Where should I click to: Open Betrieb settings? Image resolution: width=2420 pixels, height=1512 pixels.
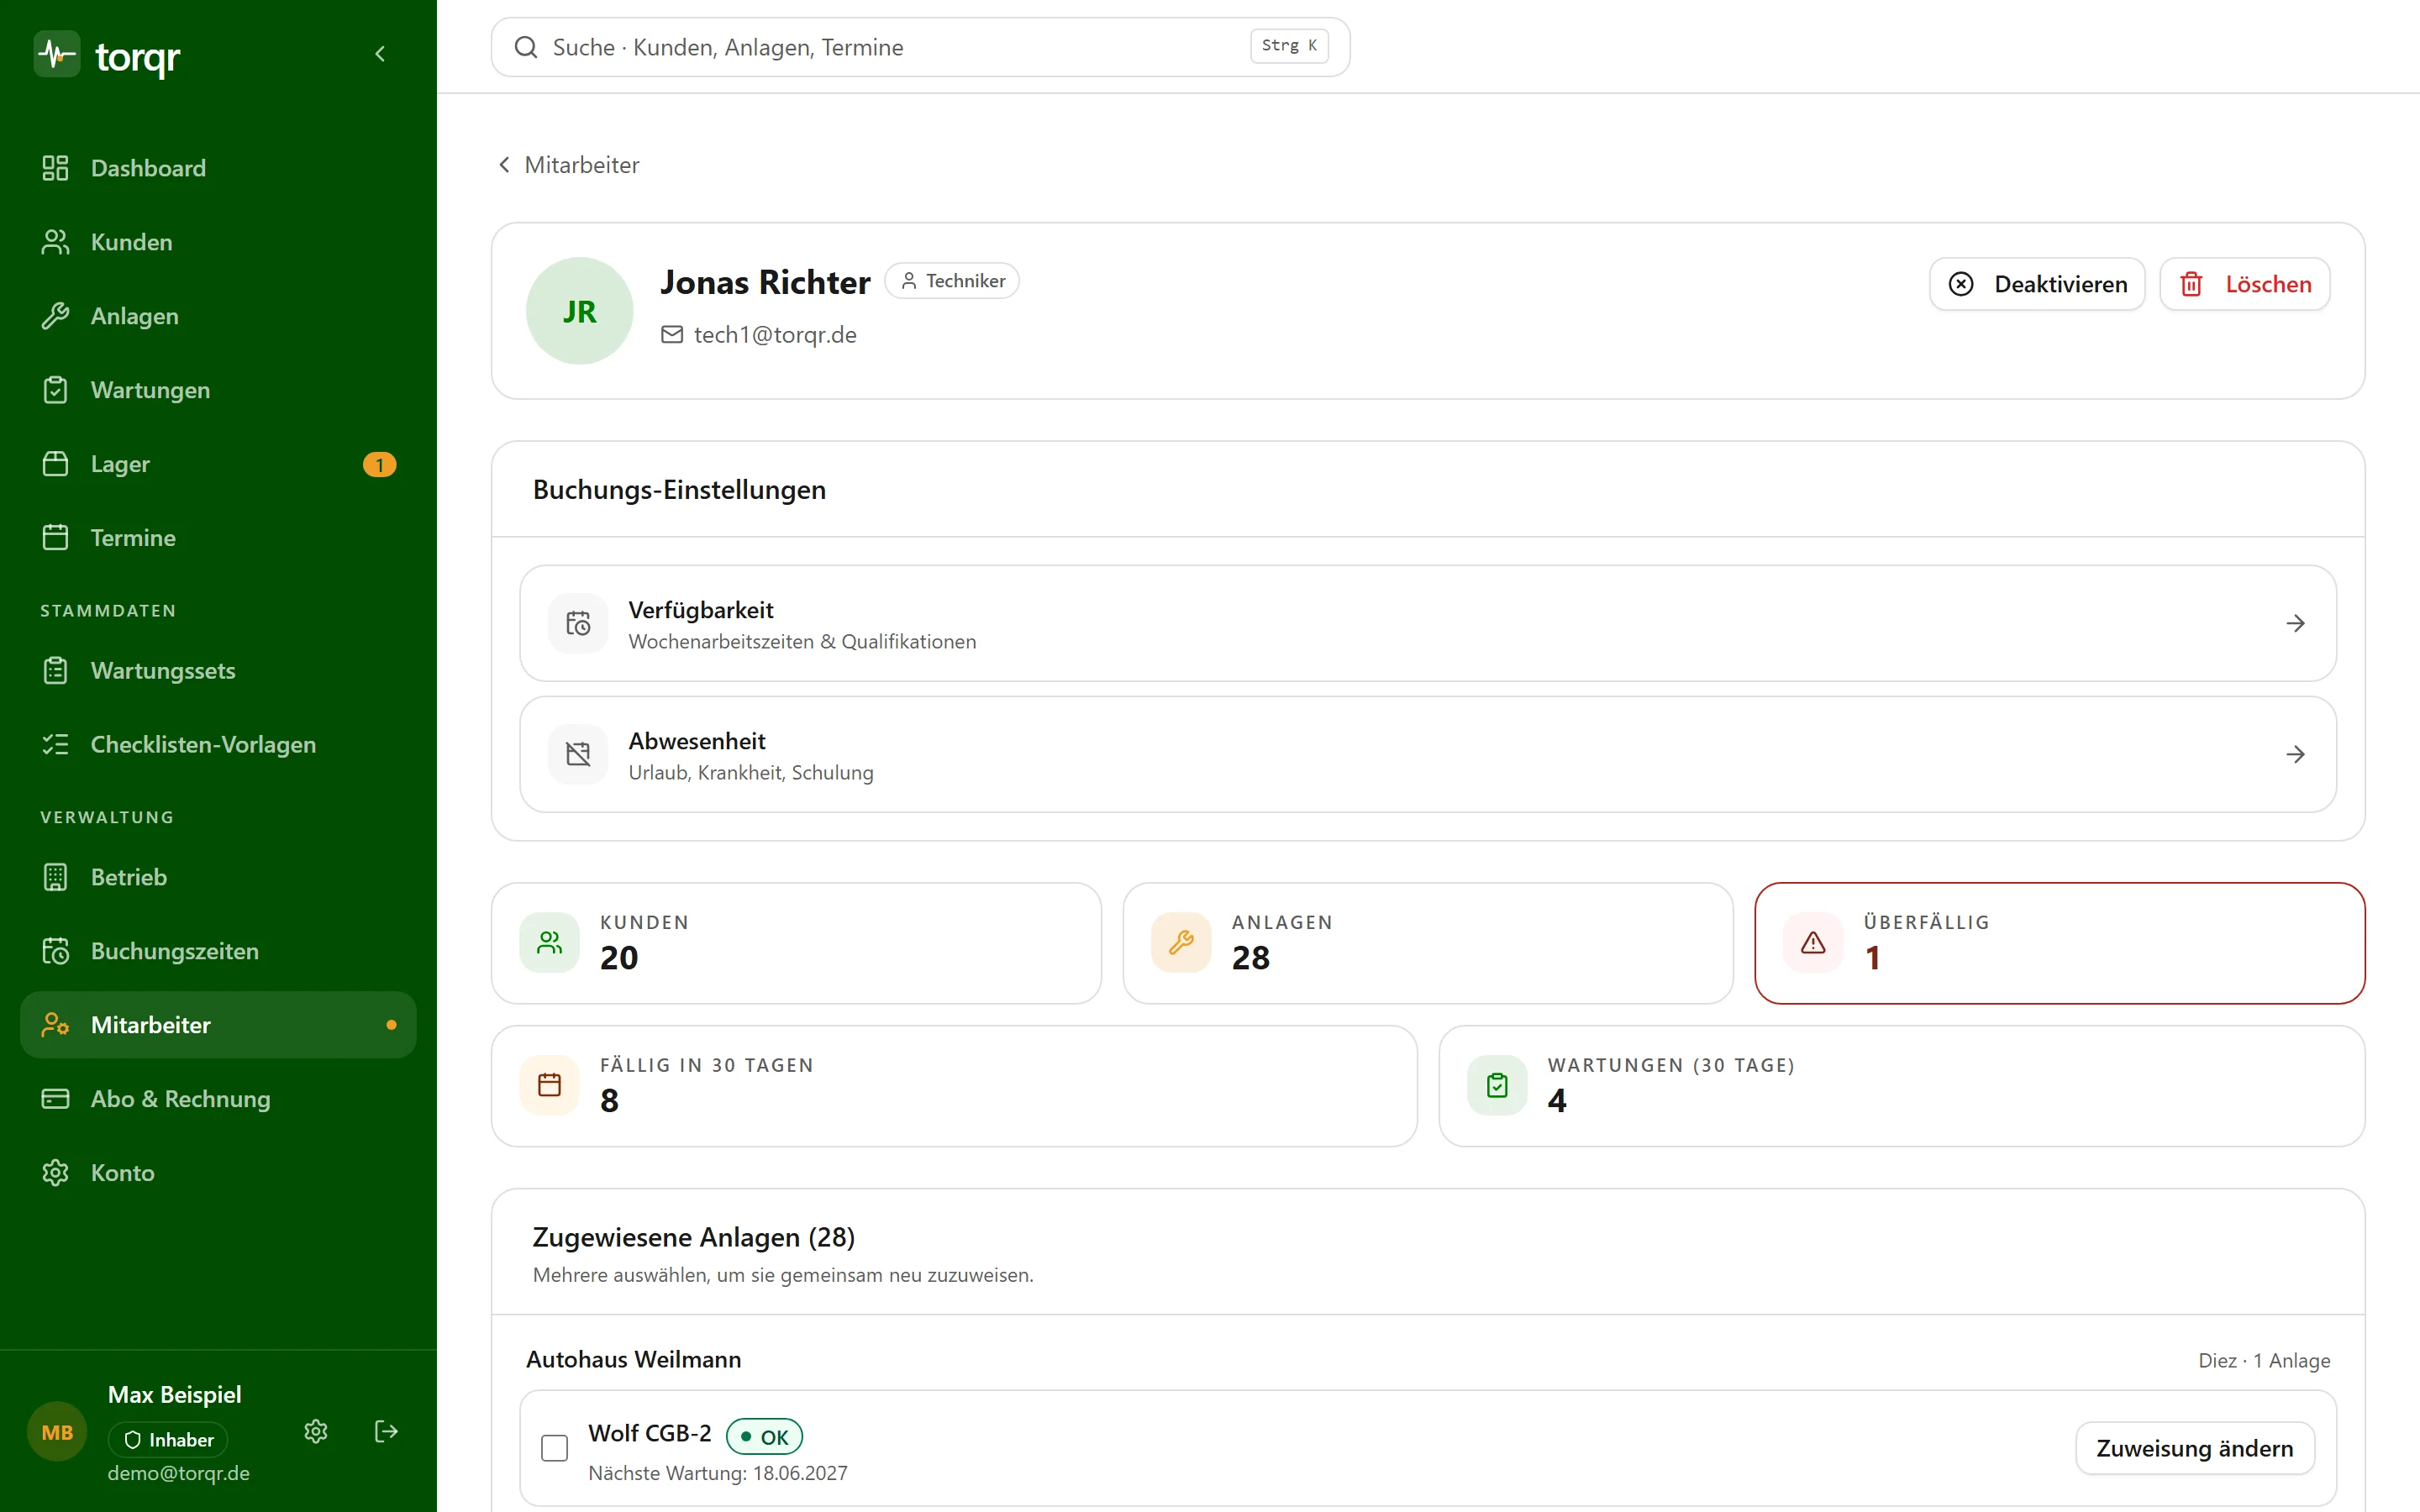coord(218,877)
